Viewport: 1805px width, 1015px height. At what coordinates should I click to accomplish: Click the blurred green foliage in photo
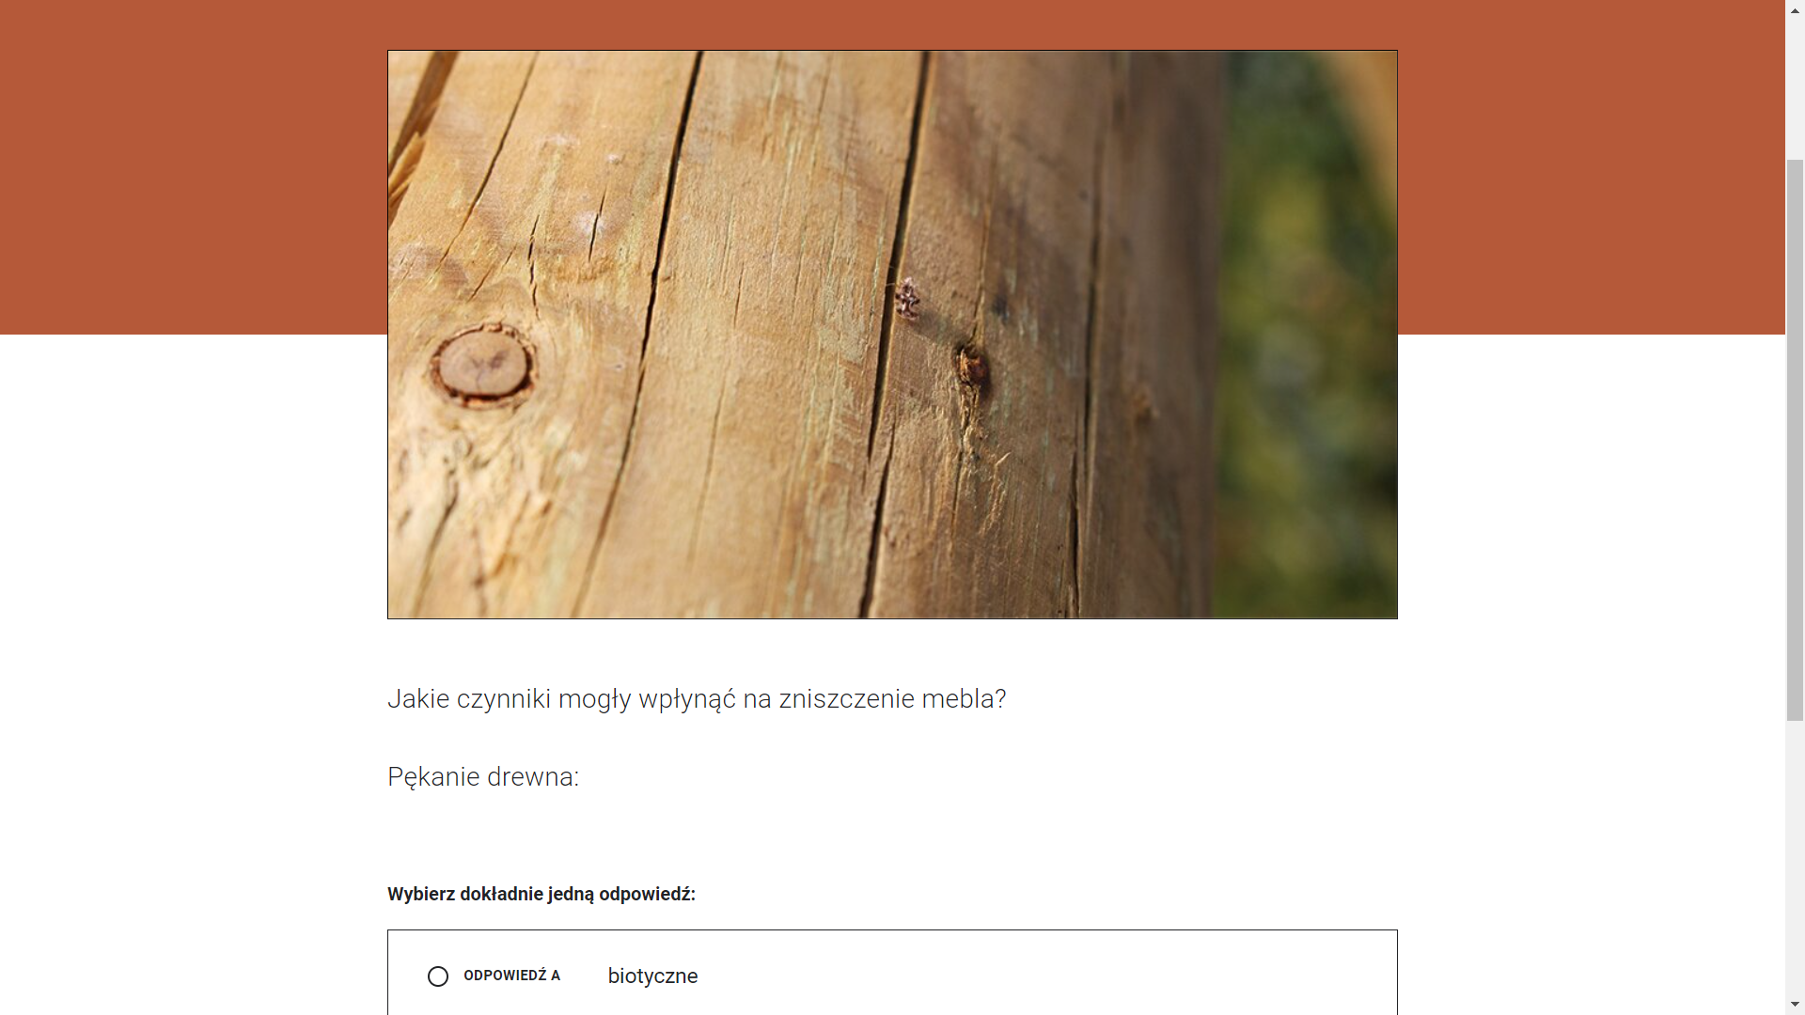tap(1307, 335)
